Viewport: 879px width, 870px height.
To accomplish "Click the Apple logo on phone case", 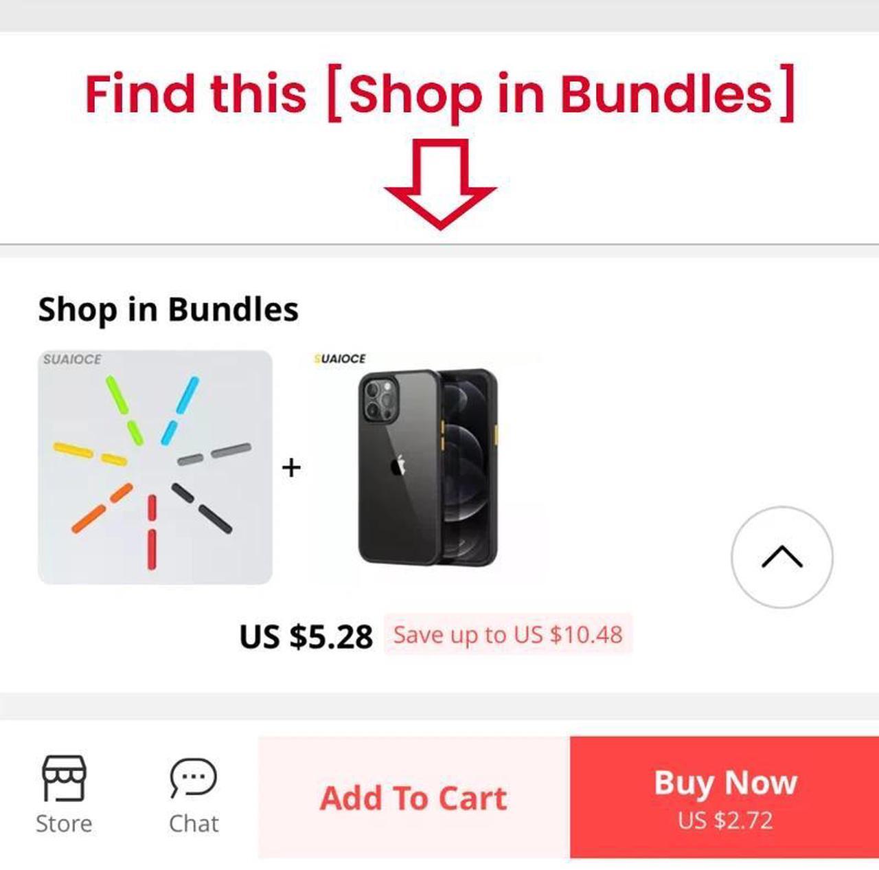I will (398, 465).
